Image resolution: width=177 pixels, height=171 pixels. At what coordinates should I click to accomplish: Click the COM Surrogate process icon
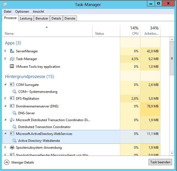click(12, 85)
